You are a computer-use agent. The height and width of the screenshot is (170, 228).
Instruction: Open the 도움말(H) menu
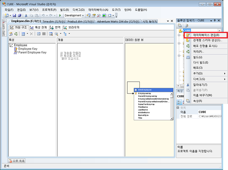click(x=141, y=10)
